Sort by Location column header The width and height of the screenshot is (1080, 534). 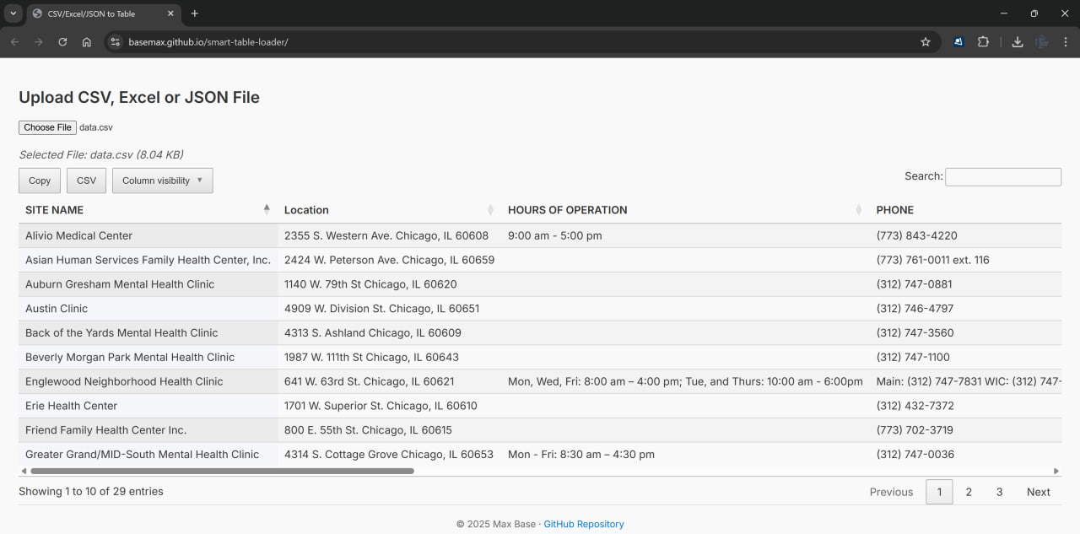pos(389,210)
